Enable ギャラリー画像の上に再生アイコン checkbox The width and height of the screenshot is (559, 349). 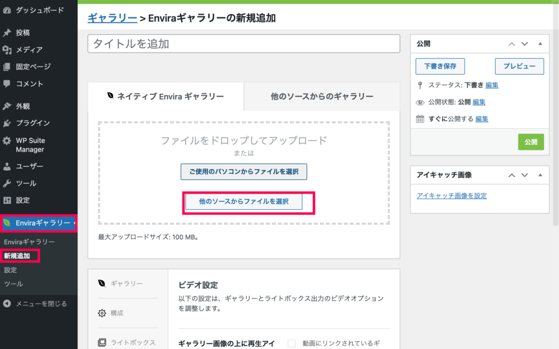pyautogui.click(x=292, y=344)
